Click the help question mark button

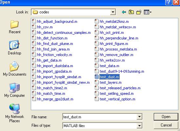[x=169, y=2]
